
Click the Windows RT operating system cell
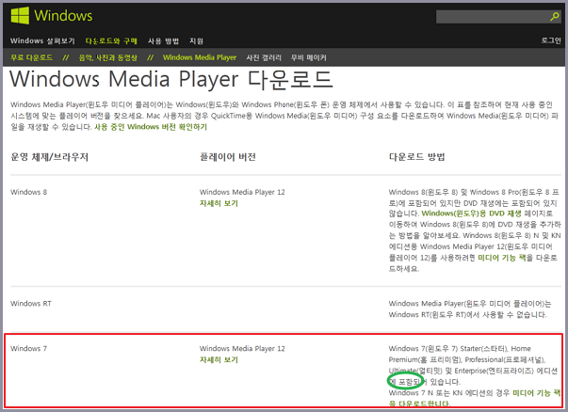31,304
